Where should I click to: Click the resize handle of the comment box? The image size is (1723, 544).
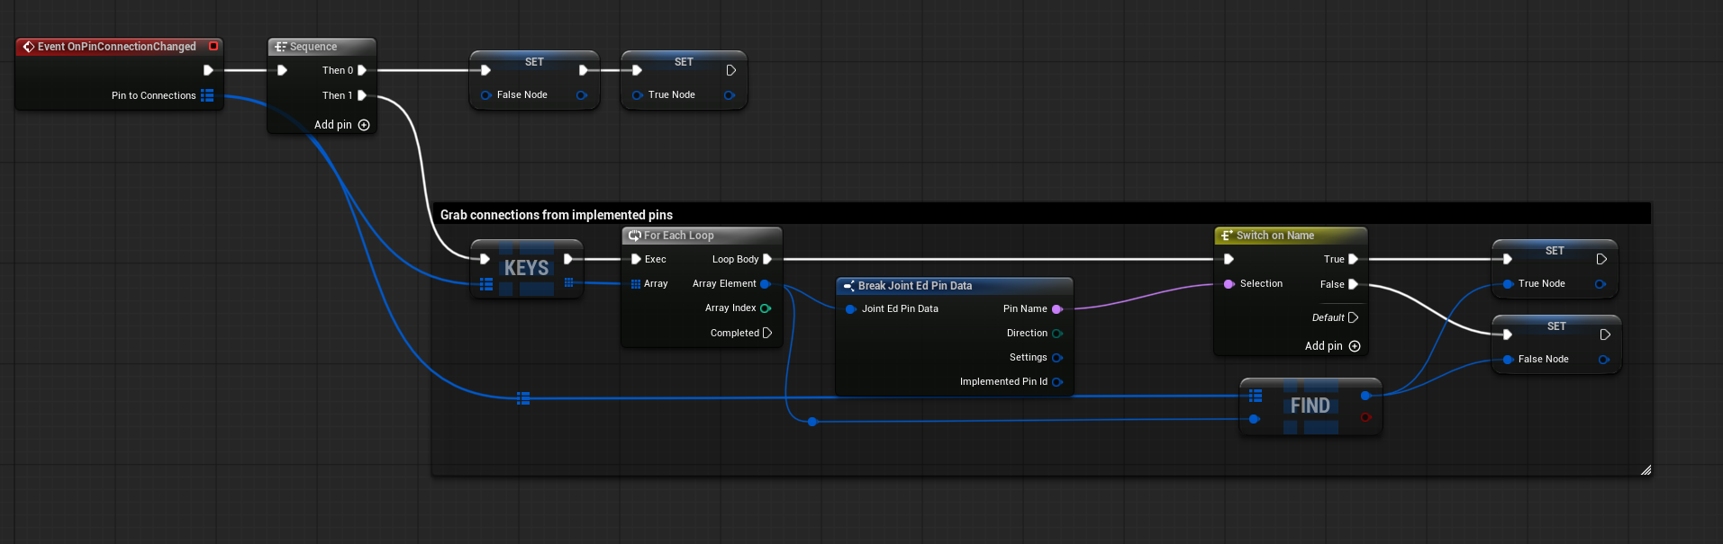(1645, 469)
